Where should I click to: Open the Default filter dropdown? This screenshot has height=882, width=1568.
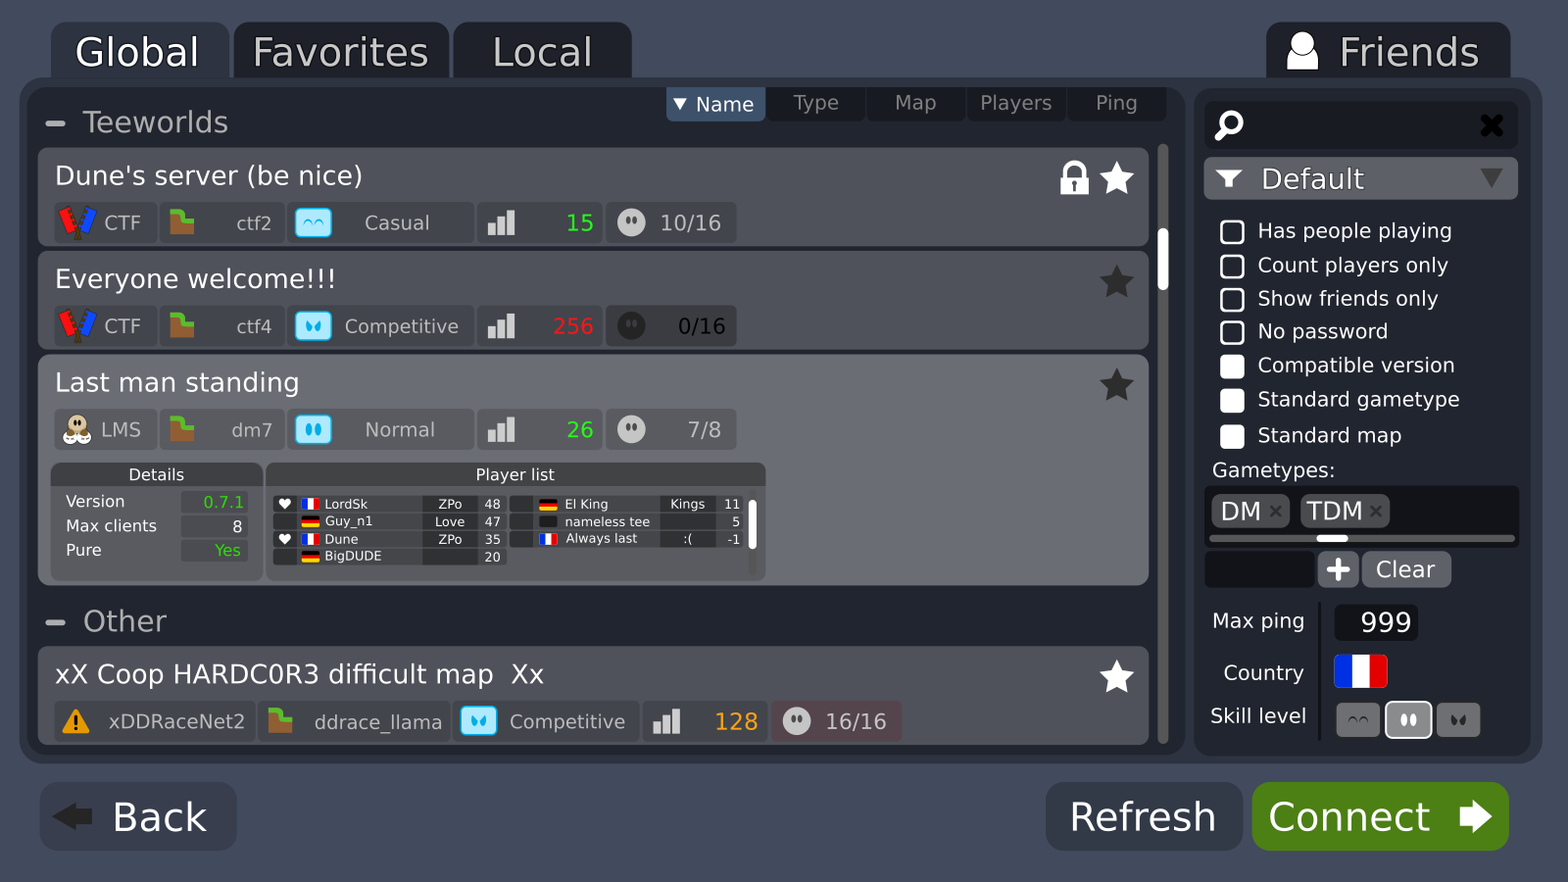tap(1360, 178)
